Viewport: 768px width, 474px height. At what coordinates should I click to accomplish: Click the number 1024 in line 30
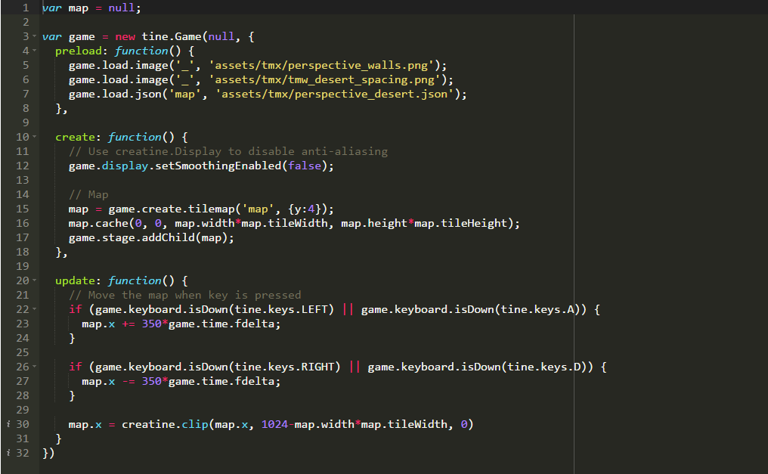pyautogui.click(x=274, y=425)
